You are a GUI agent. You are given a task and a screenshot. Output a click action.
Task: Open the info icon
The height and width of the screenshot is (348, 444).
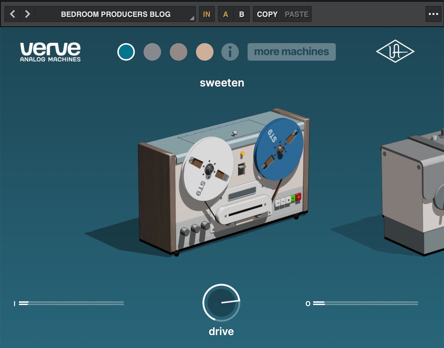click(230, 52)
